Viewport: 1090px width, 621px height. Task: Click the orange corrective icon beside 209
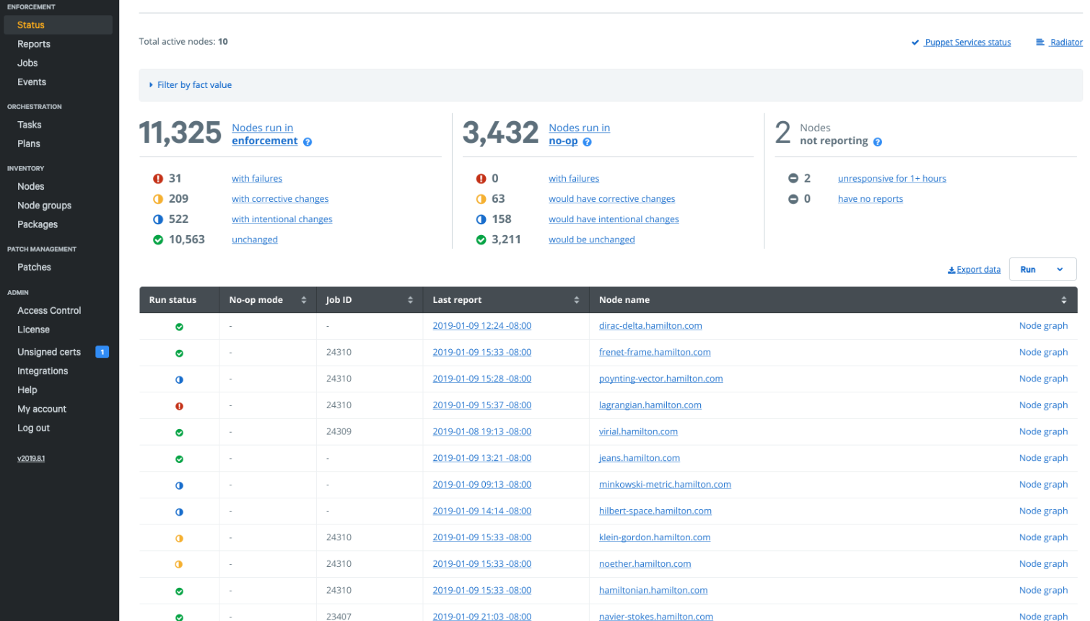click(x=158, y=199)
